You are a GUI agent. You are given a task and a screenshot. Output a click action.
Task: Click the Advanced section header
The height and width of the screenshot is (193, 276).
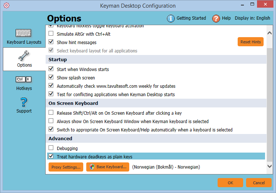point(156,138)
